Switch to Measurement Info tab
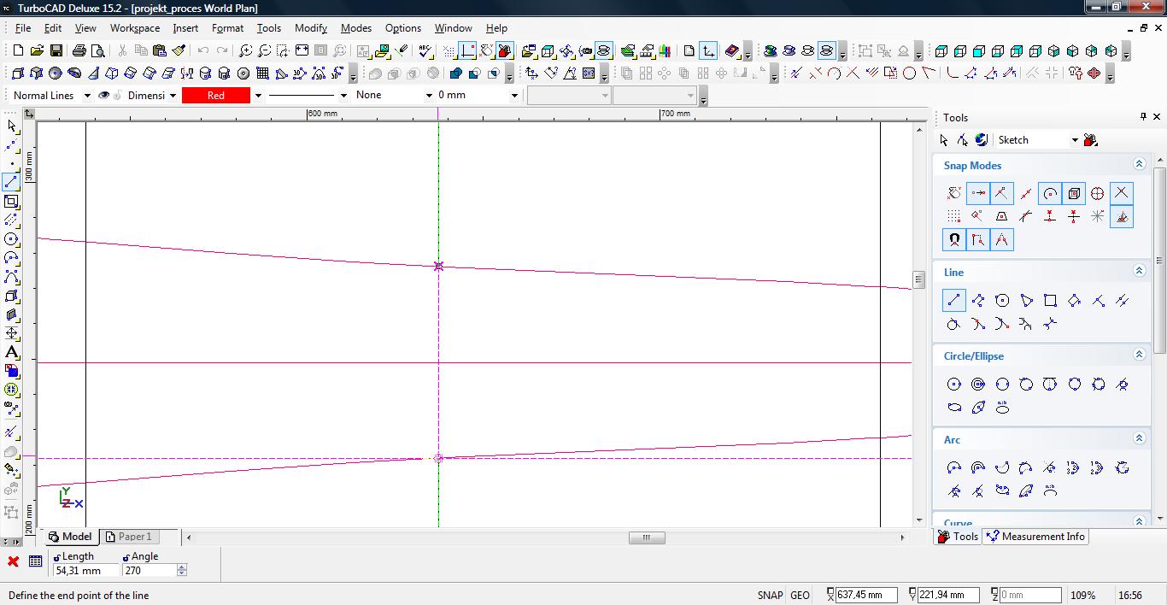 (1035, 537)
